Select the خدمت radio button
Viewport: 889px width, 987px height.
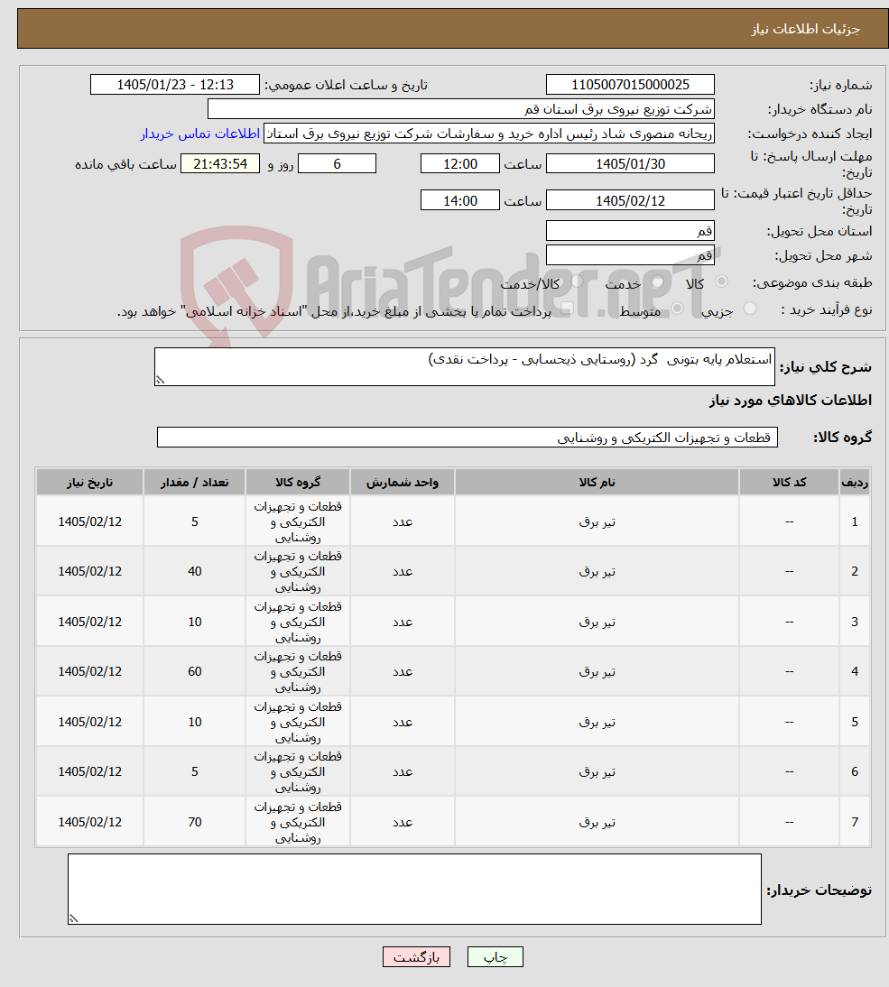658,281
